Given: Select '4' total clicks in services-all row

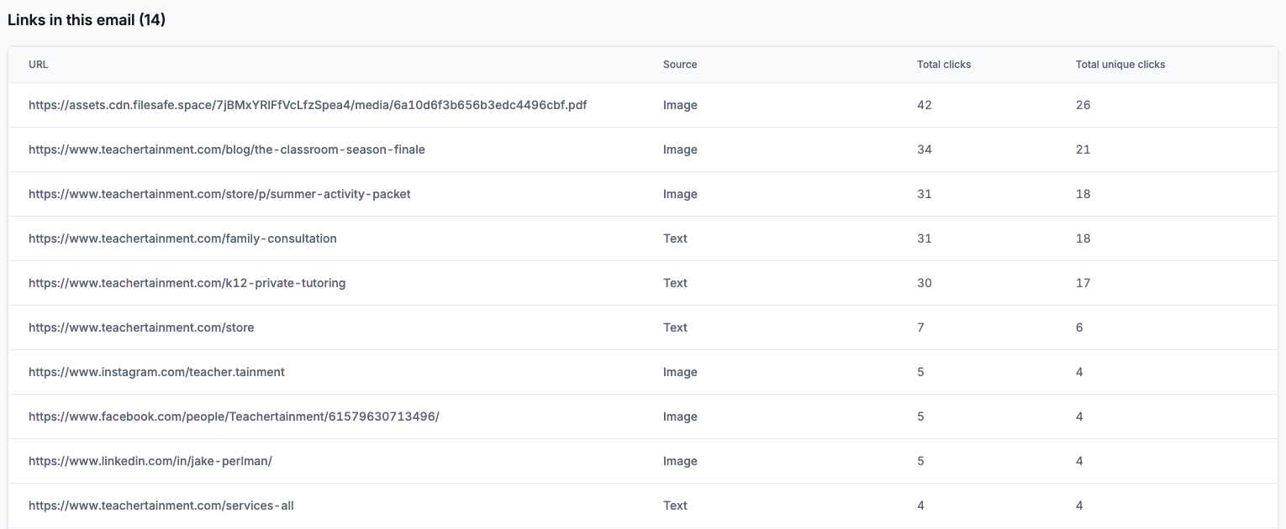Looking at the screenshot, I should click(920, 505).
